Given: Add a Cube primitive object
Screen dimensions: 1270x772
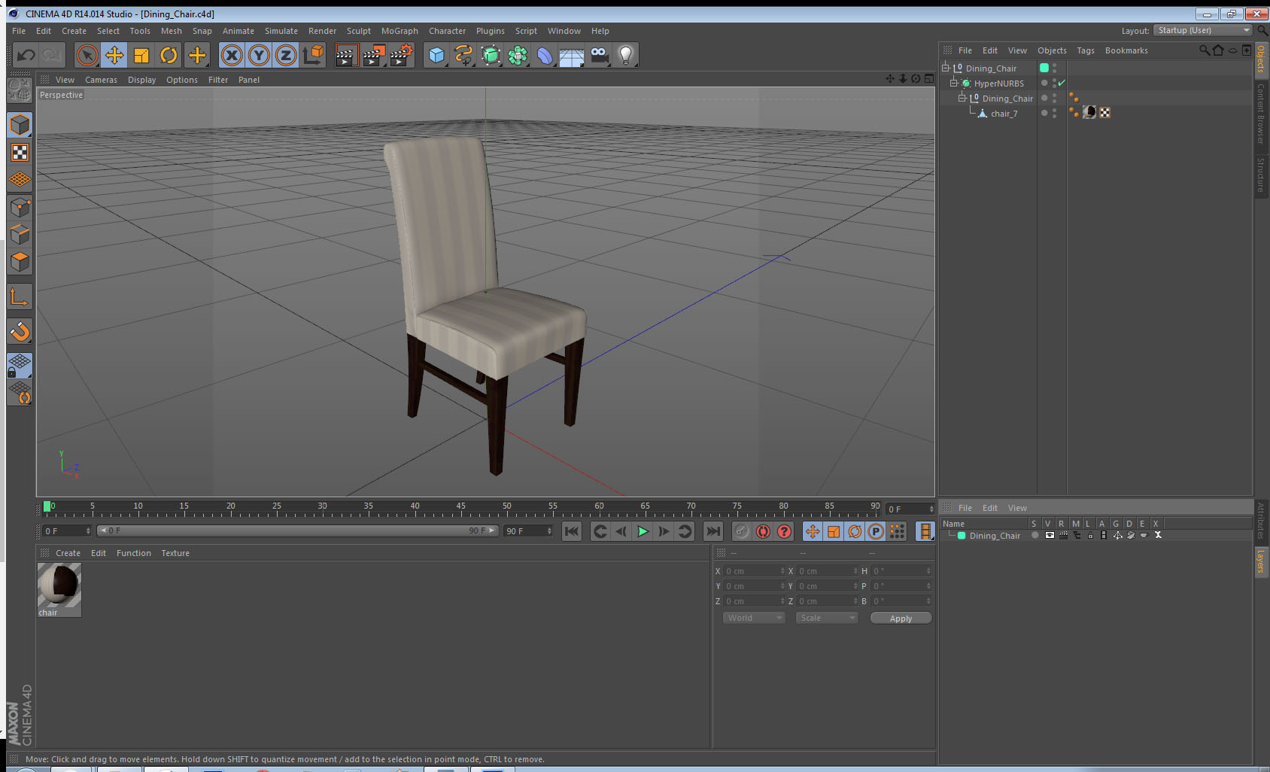Looking at the screenshot, I should pos(436,55).
